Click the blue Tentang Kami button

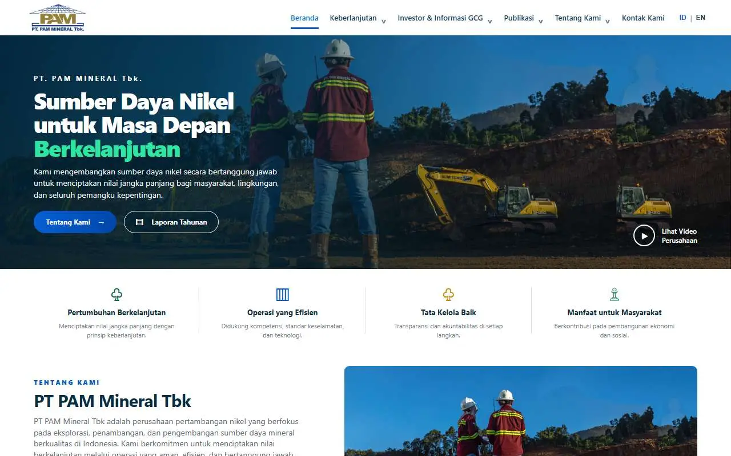tap(75, 222)
